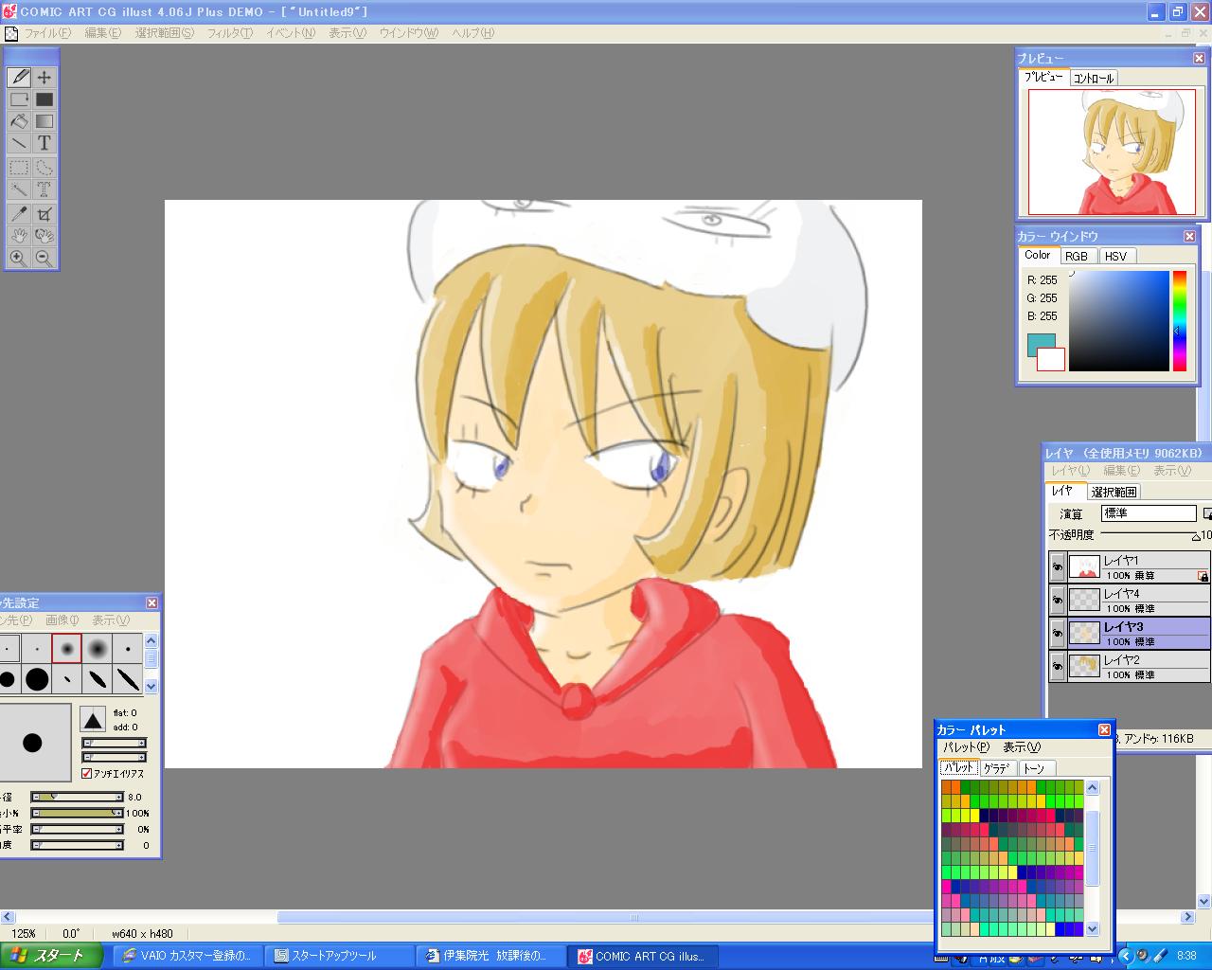The image size is (1212, 970).
Task: Switch to the RGB tab
Action: tap(1077, 256)
